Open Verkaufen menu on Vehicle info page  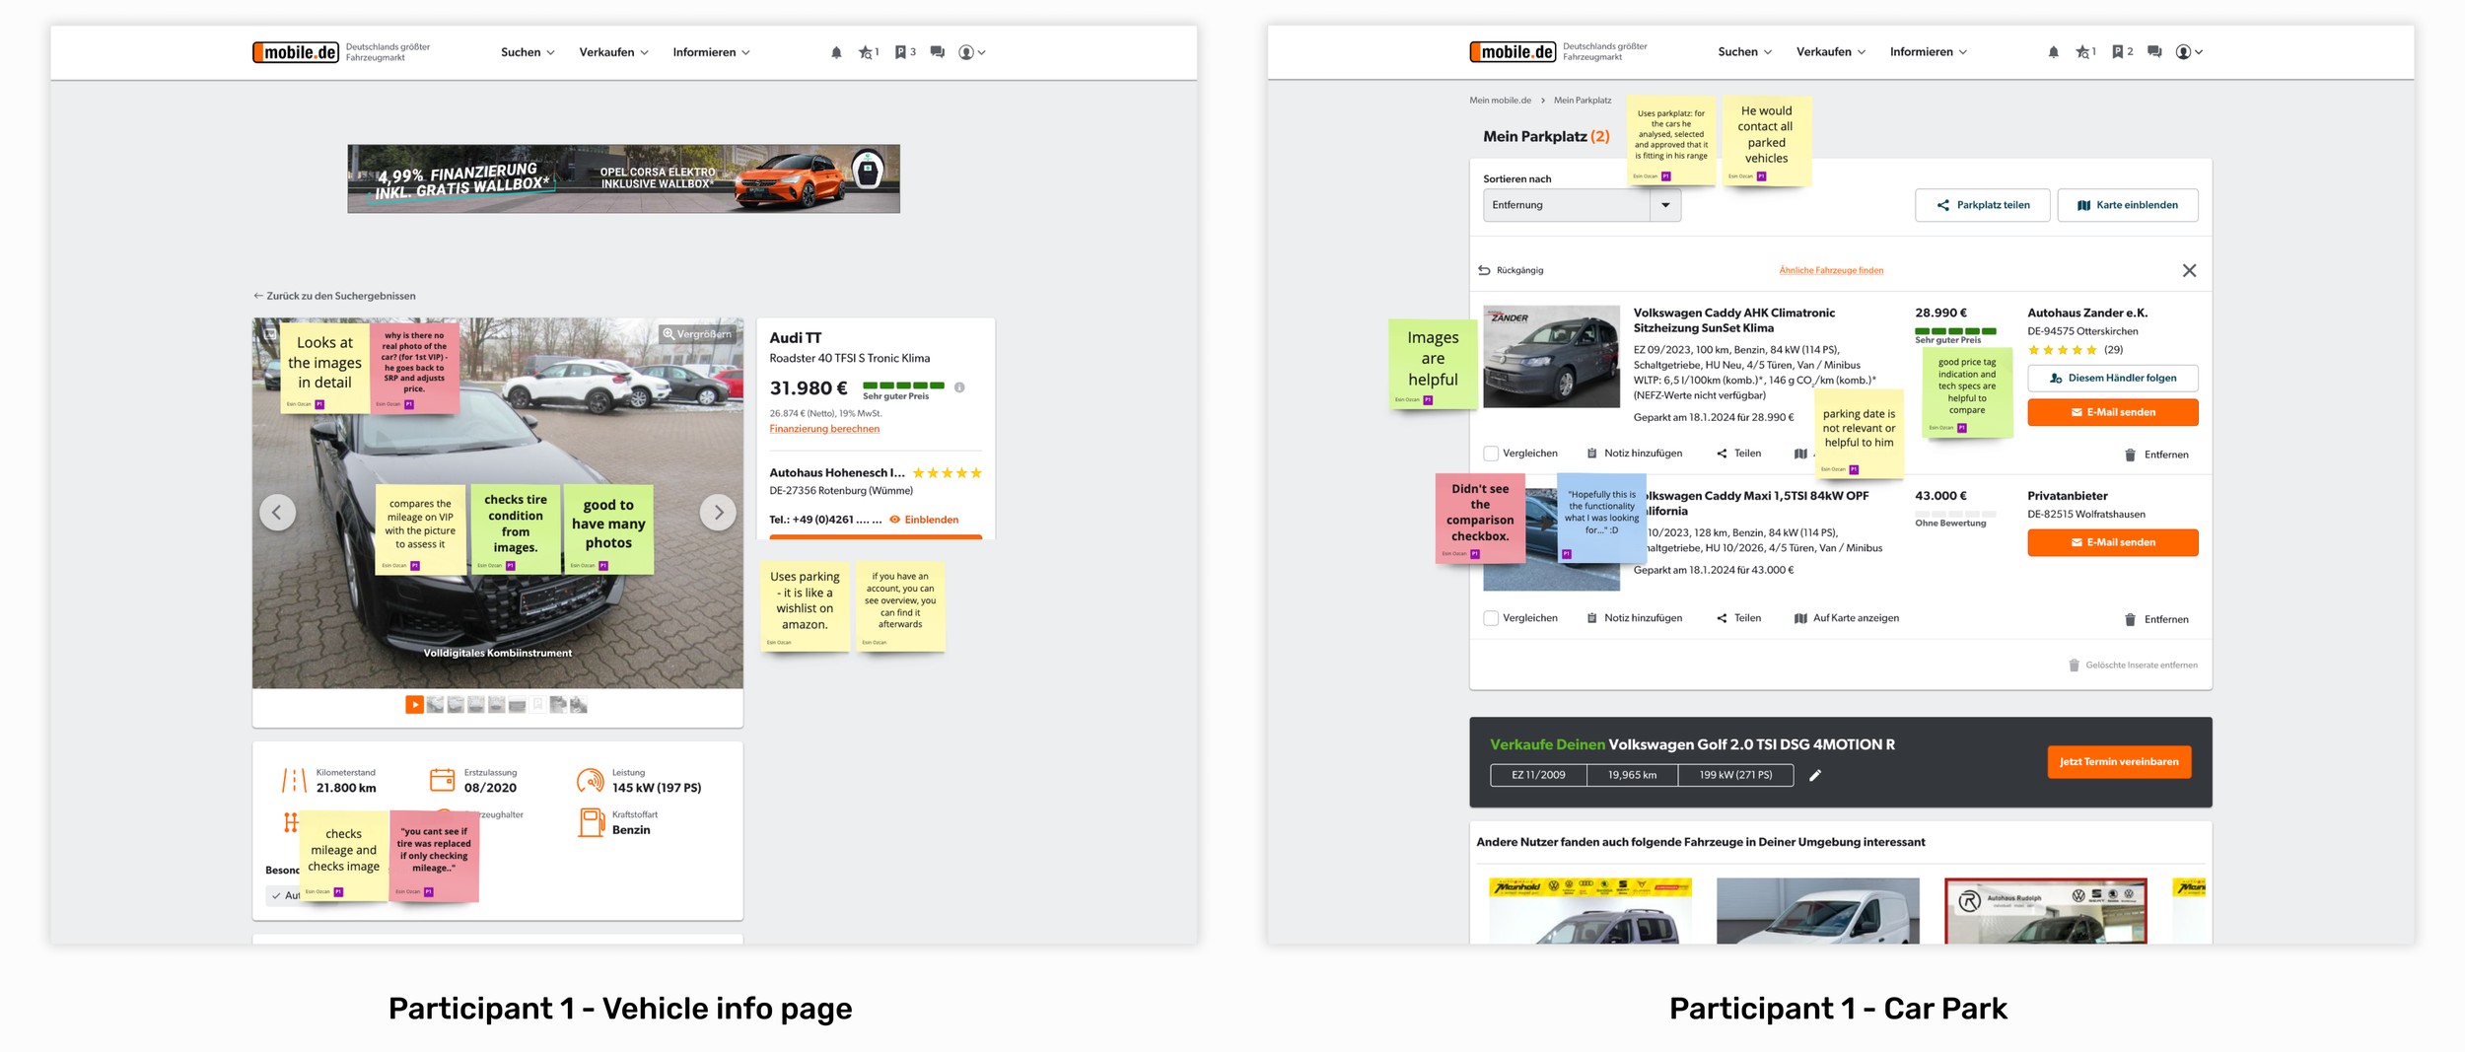pyautogui.click(x=613, y=52)
